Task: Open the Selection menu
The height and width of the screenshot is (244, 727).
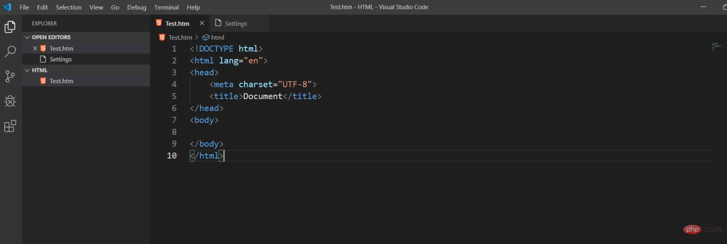Action: (x=69, y=7)
